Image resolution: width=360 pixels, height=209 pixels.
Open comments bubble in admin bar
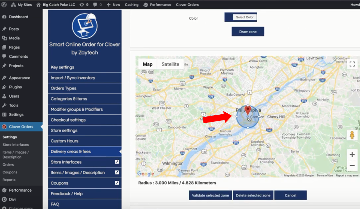[x=98, y=4]
